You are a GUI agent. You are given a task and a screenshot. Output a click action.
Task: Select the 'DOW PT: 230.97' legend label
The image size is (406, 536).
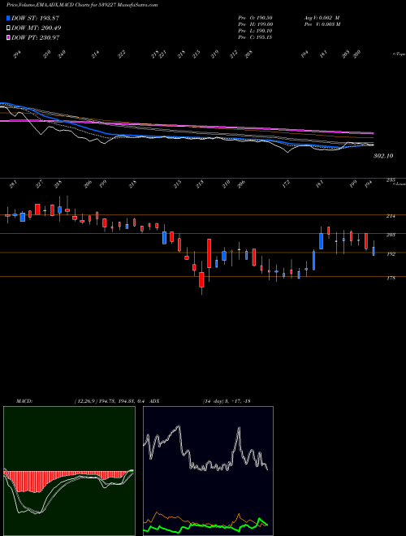36,37
